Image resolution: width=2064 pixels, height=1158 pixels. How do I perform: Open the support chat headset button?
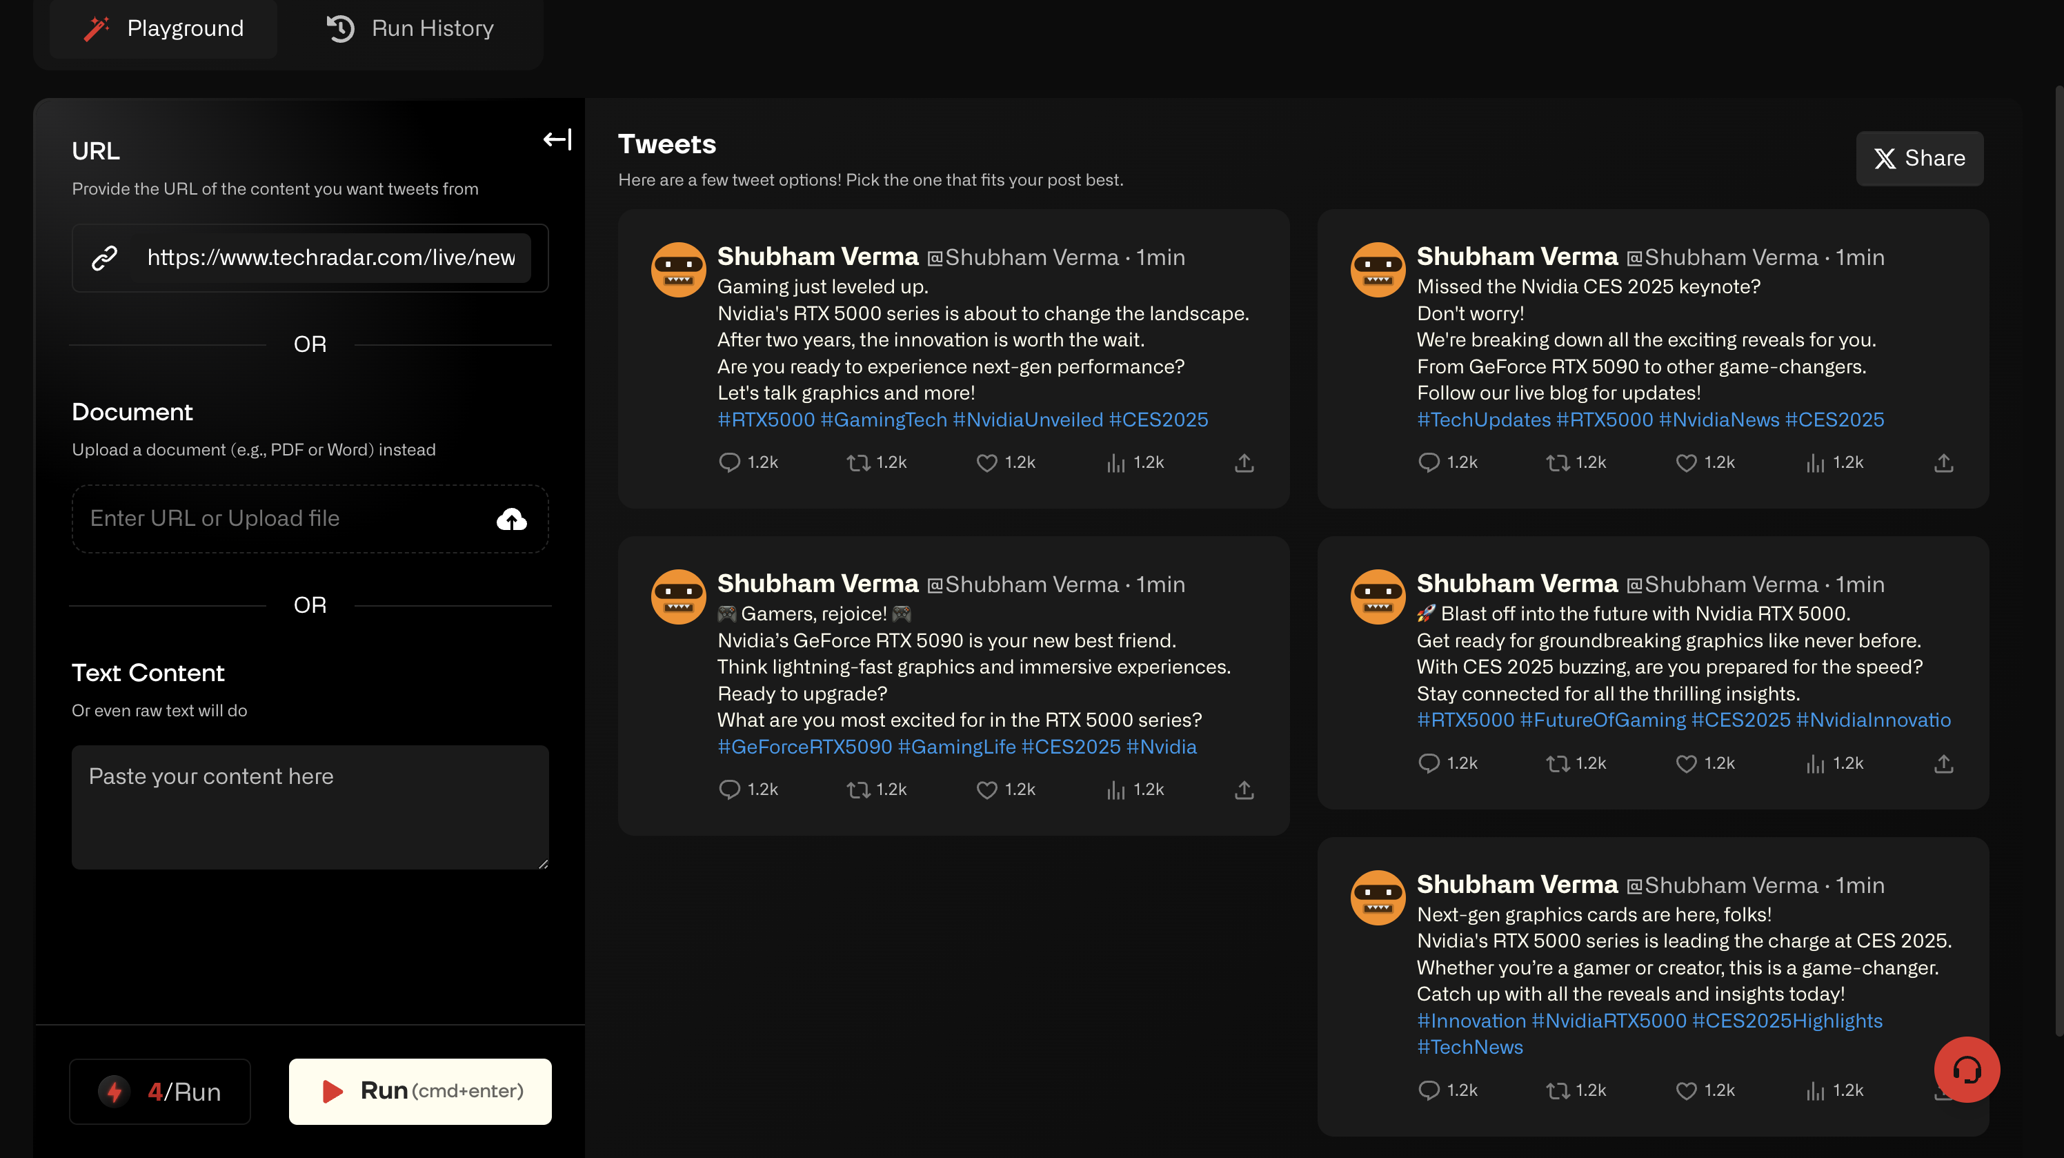[1967, 1070]
